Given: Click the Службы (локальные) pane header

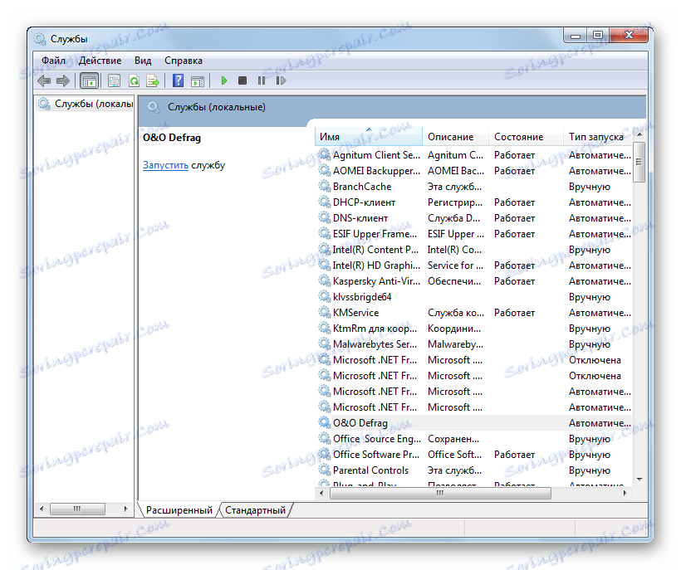Looking at the screenshot, I should (393, 107).
